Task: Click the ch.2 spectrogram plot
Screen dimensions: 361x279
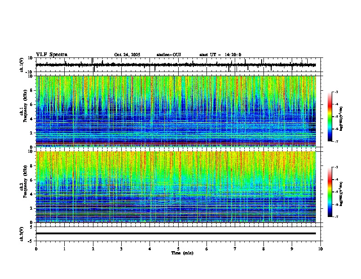Action: pyautogui.click(x=176, y=187)
